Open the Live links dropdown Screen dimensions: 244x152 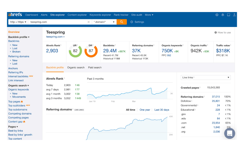[x=206, y=77]
